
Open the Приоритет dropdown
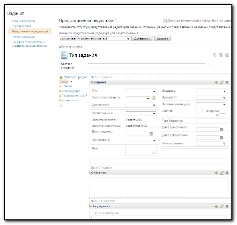click(x=211, y=98)
